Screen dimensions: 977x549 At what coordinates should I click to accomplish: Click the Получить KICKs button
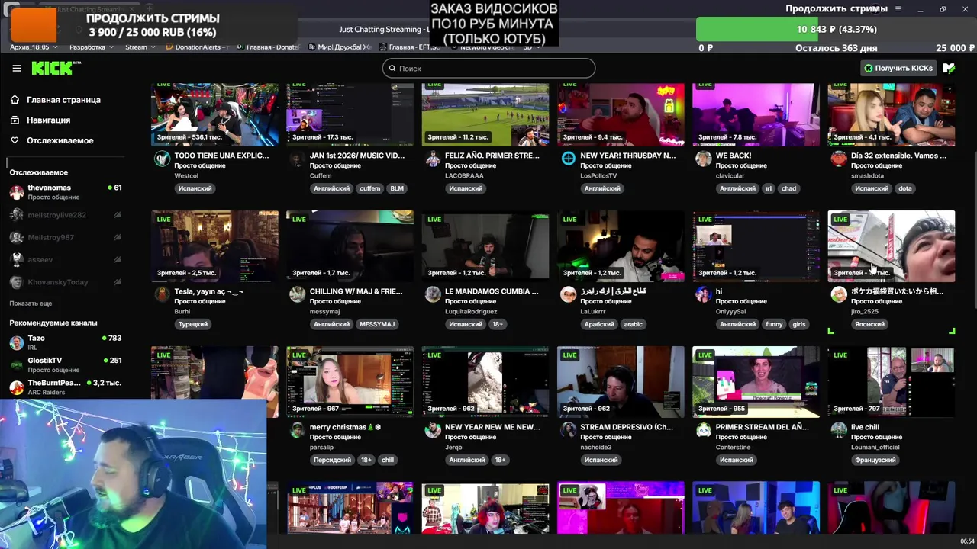[898, 68]
